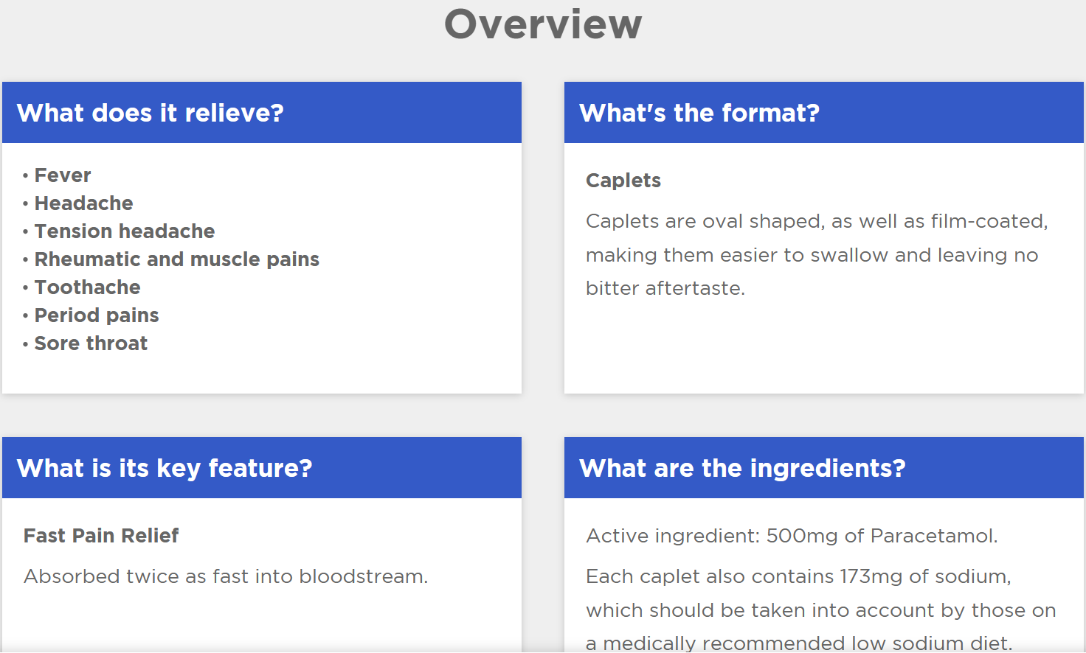1086x653 pixels.
Task: Click the 'bitter aftertaste' text line
Action: pos(665,288)
